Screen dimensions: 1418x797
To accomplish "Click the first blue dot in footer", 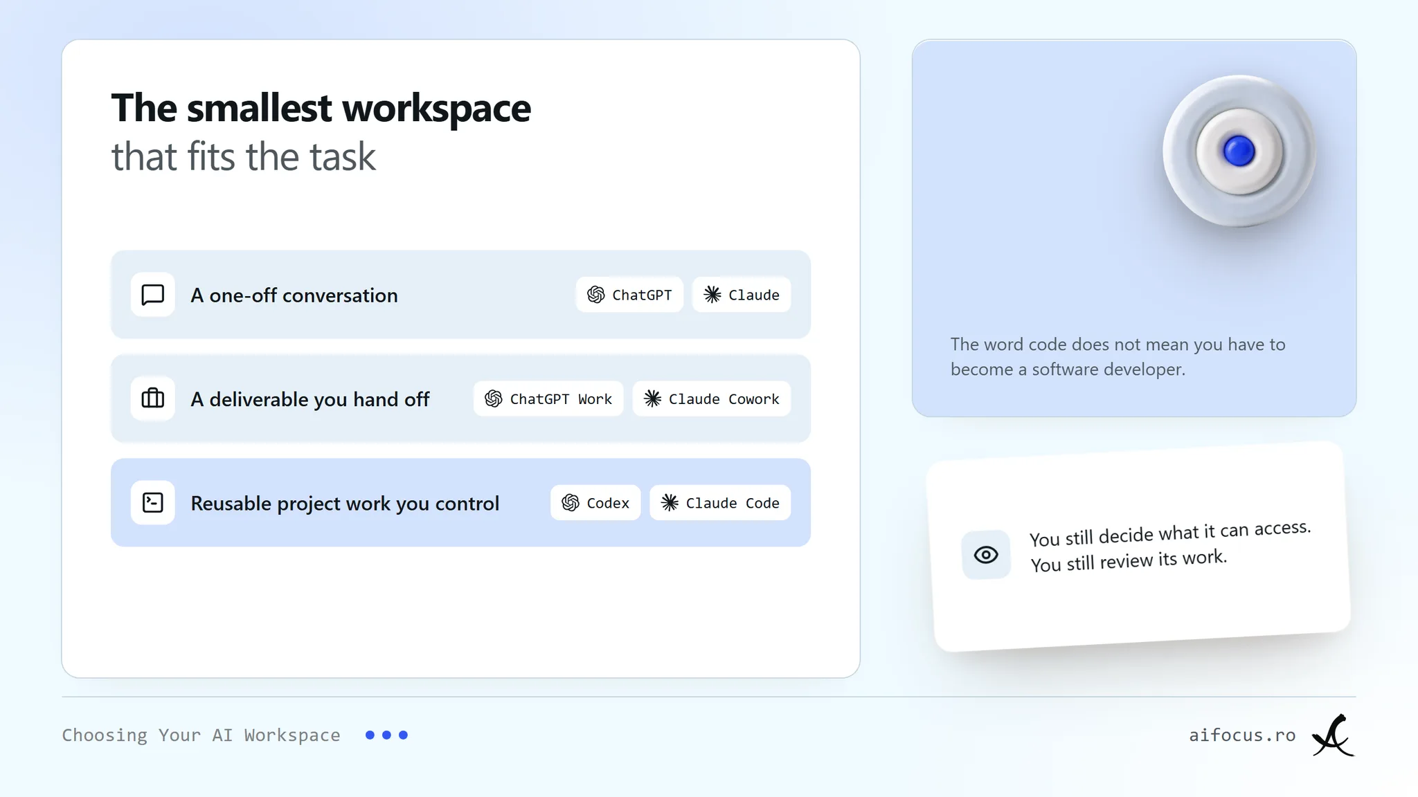I will click(370, 735).
